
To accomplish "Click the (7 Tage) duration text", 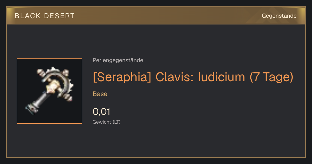I will [271, 77].
